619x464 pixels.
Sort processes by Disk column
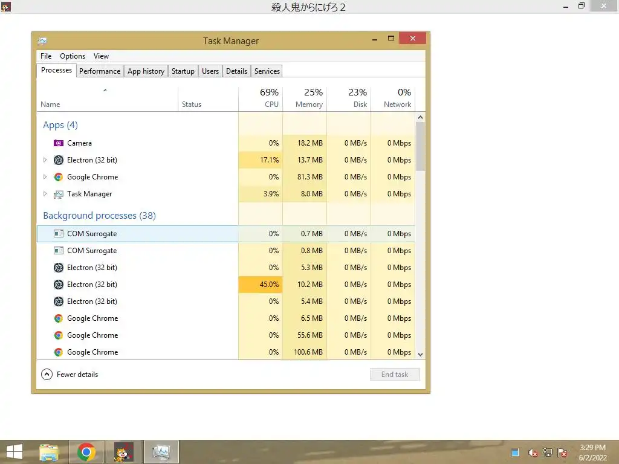[349, 98]
